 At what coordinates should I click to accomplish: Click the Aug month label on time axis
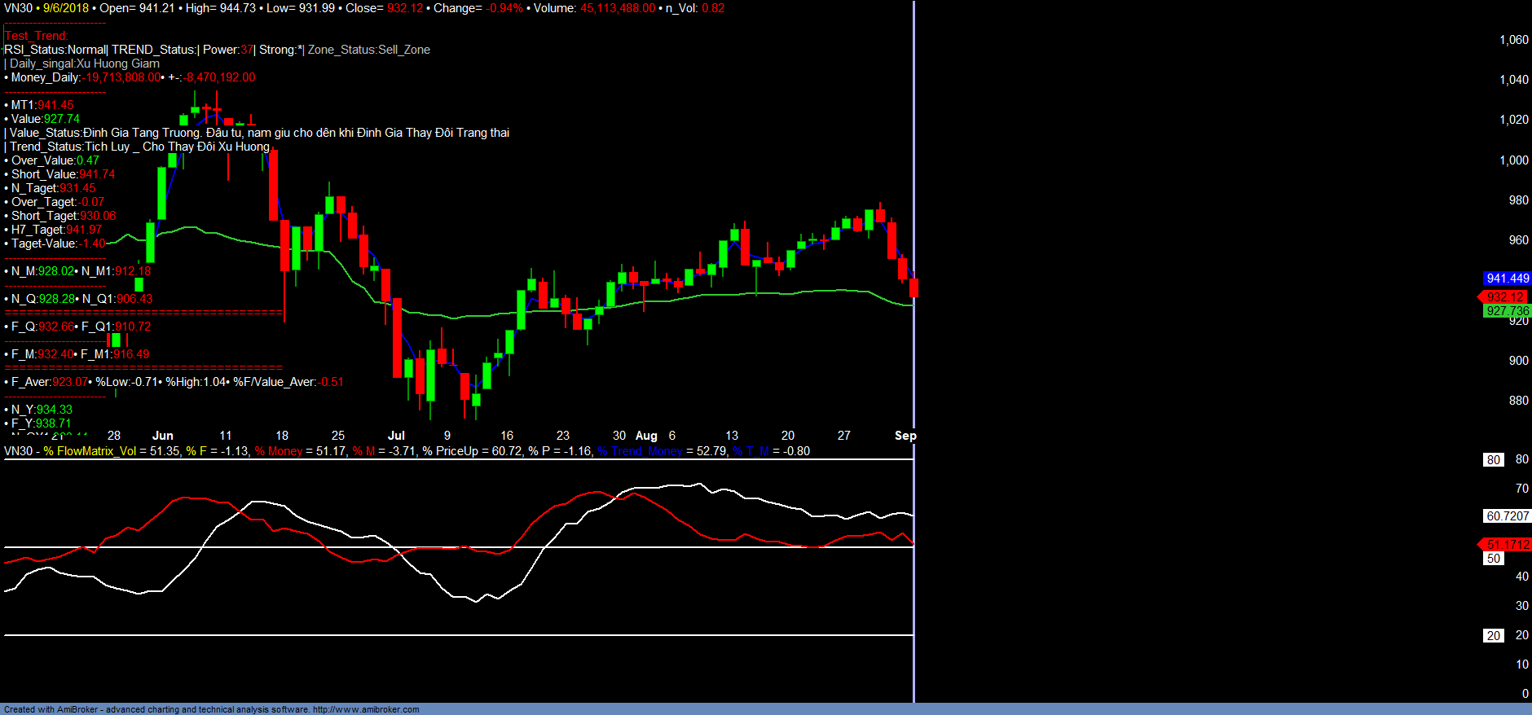point(646,436)
